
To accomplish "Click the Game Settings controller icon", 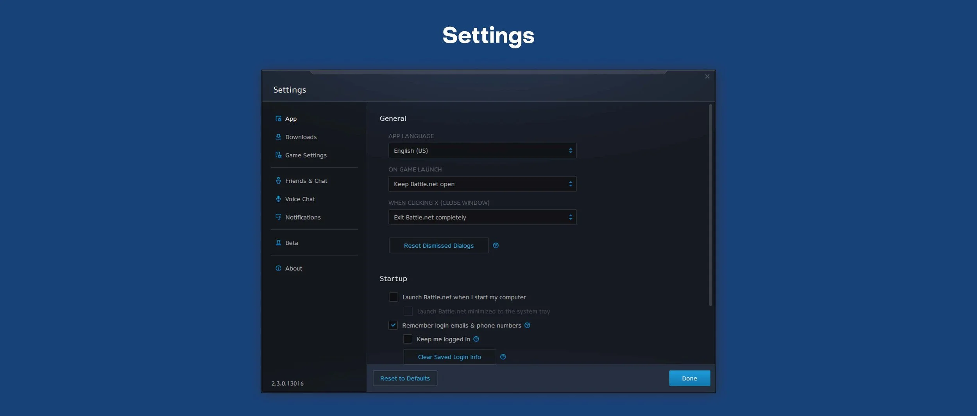I will point(278,155).
